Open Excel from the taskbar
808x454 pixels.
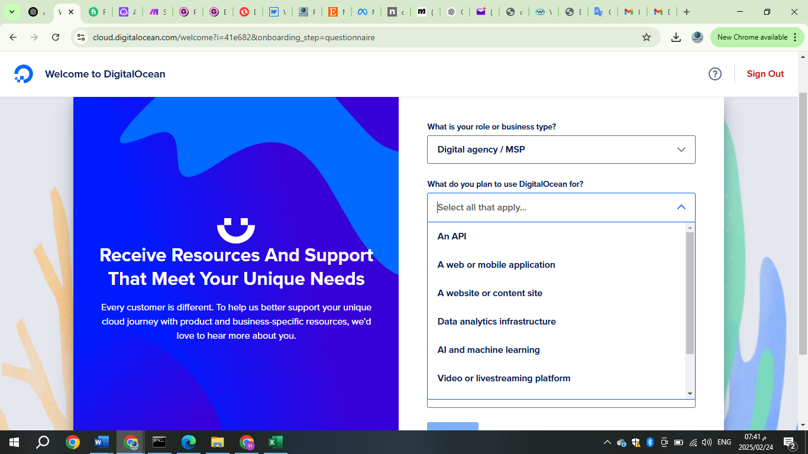pyautogui.click(x=275, y=442)
